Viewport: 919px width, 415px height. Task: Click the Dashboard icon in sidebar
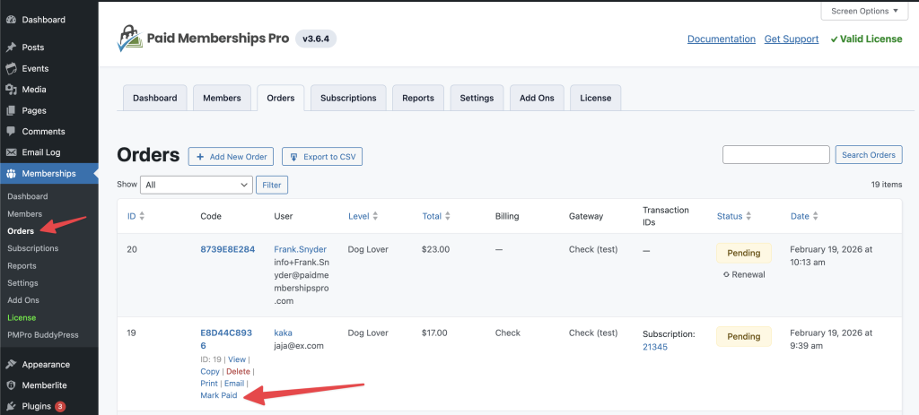pyautogui.click(x=11, y=19)
